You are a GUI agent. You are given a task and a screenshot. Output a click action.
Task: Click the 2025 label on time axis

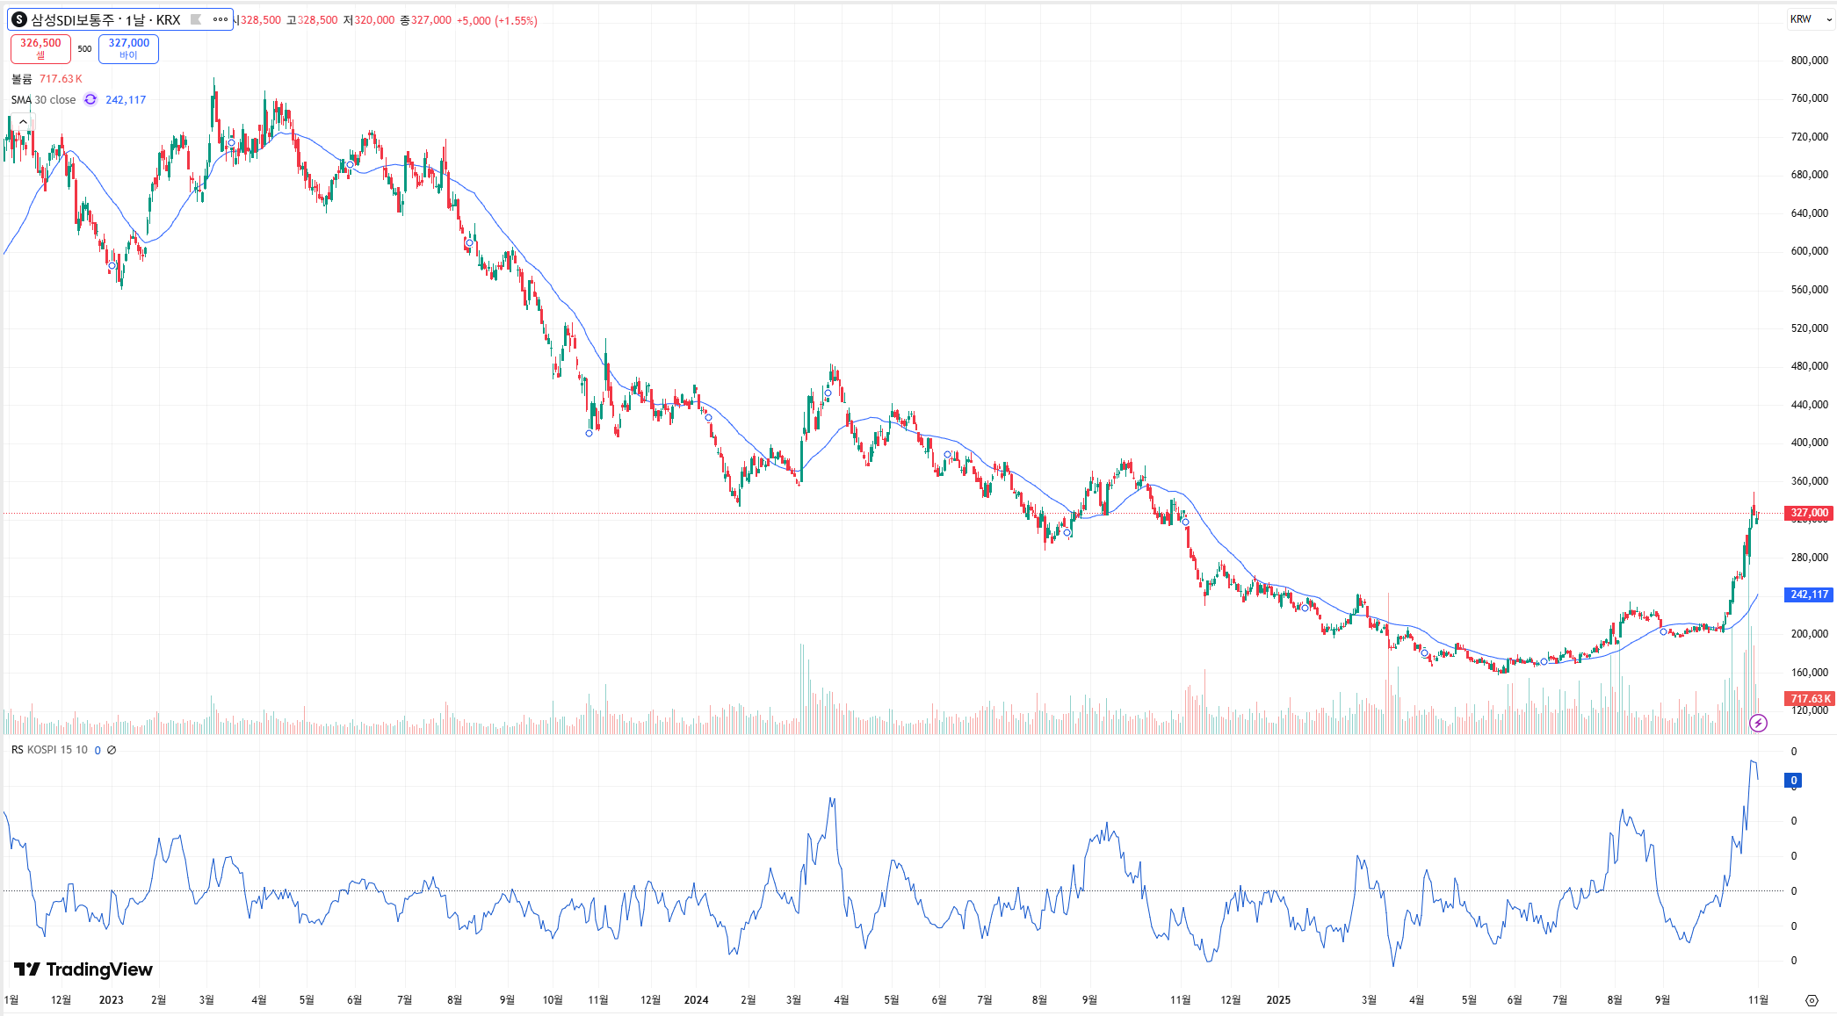point(1278,1000)
